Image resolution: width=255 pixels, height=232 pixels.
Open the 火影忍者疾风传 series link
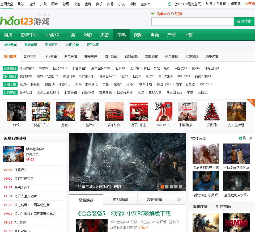tap(48, 92)
